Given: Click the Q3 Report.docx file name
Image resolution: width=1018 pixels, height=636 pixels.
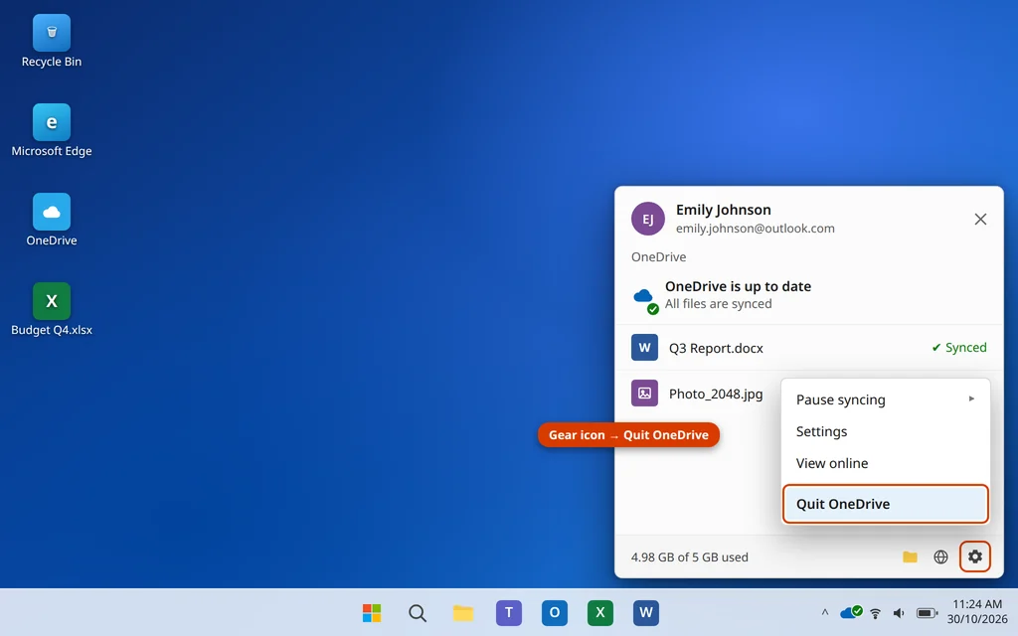Looking at the screenshot, I should click(716, 348).
